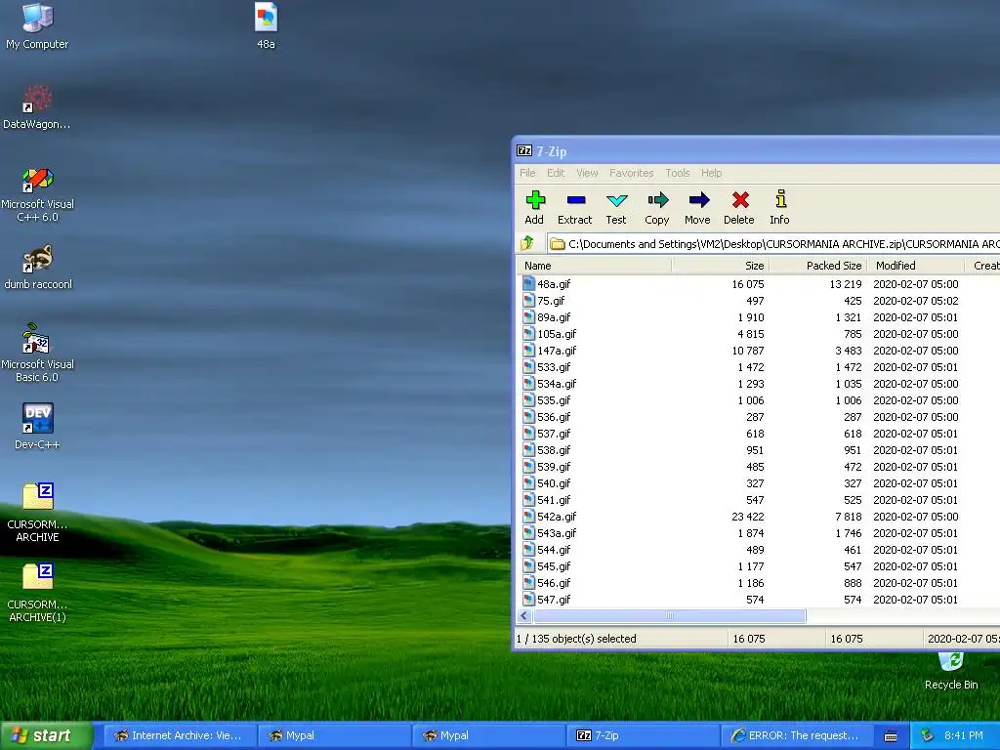Open the File menu

tap(527, 173)
